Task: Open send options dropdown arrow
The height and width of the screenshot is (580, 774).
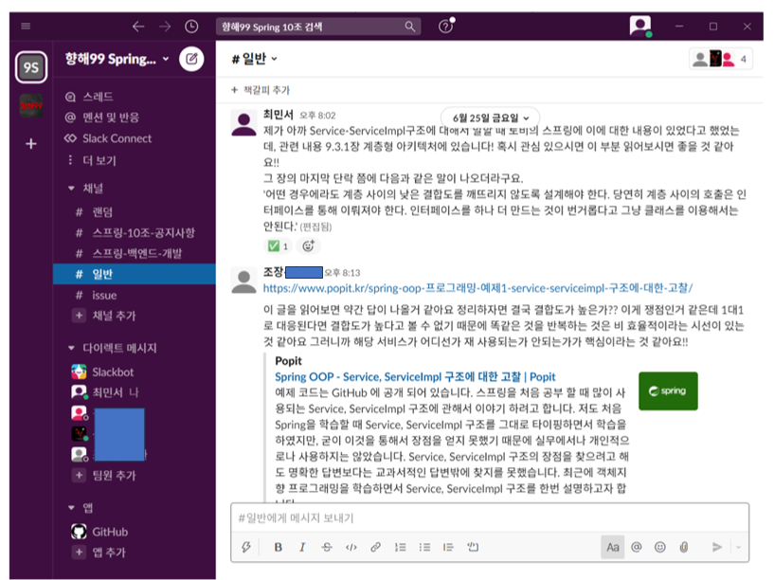Action: pos(738,547)
